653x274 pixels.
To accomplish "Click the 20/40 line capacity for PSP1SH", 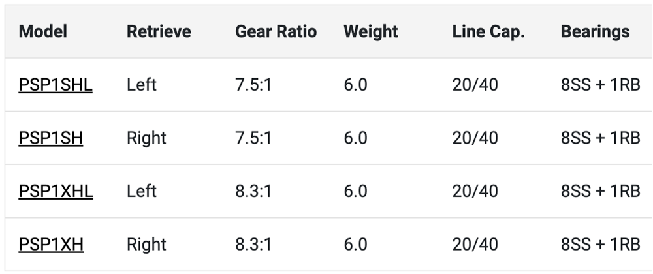I will pyautogui.click(x=475, y=138).
